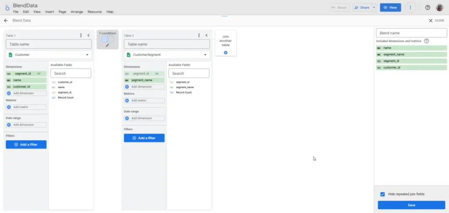
Task: Open the Help menu
Action: 110,12
